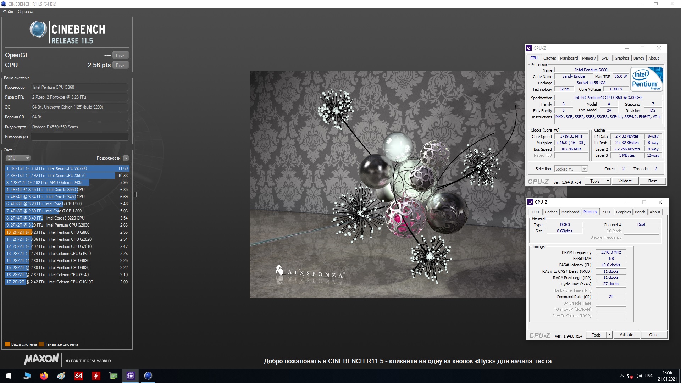This screenshot has height=383, width=681.
Task: Click Validate in top CPU-Z window
Action: pos(625,181)
